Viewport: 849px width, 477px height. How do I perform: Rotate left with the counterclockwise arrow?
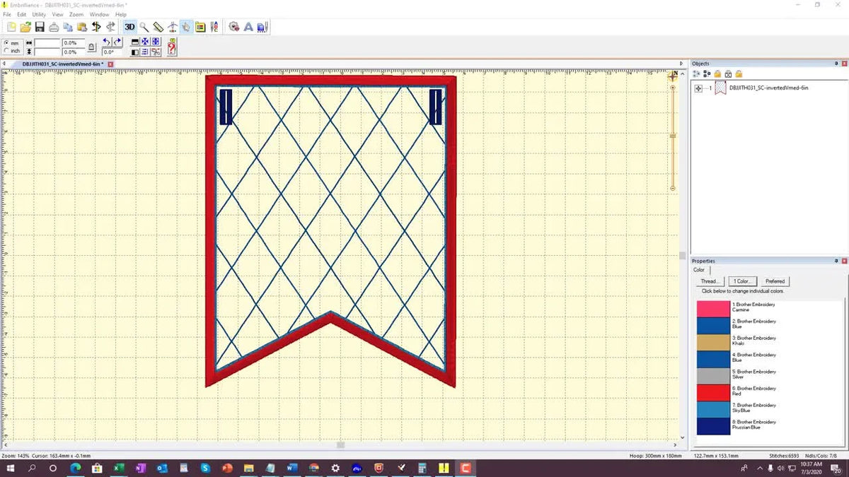pos(107,42)
